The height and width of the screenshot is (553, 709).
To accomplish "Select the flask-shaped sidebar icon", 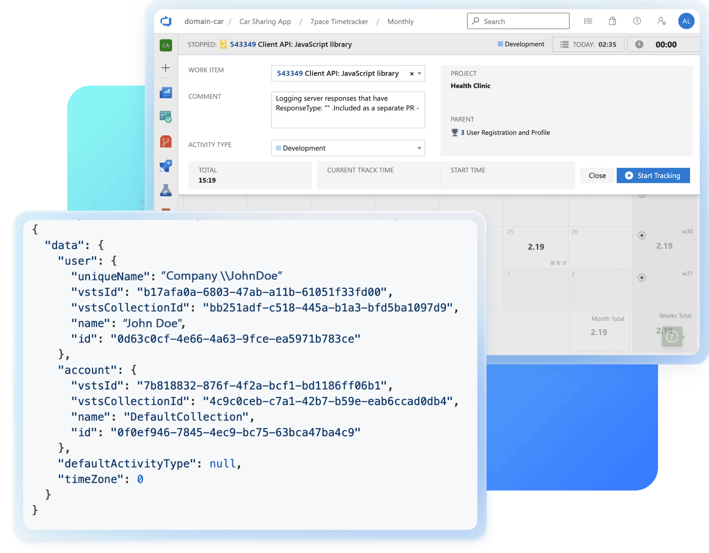I will click(x=166, y=191).
